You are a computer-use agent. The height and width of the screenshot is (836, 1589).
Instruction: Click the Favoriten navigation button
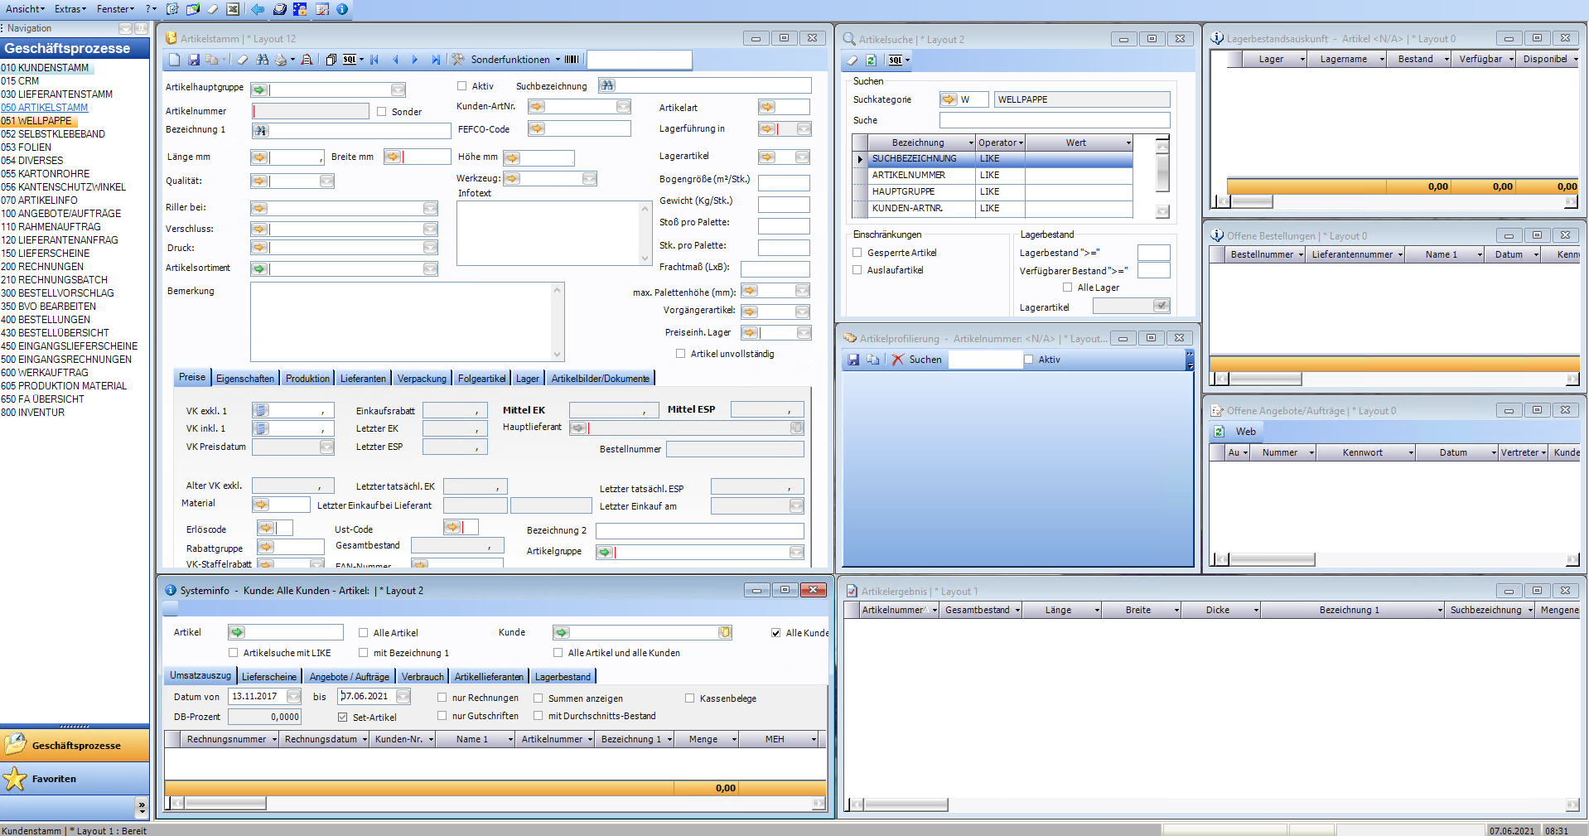(x=75, y=779)
